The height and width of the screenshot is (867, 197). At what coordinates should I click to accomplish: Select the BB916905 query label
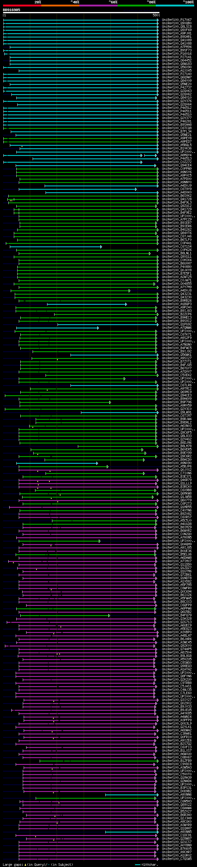tap(11, 10)
